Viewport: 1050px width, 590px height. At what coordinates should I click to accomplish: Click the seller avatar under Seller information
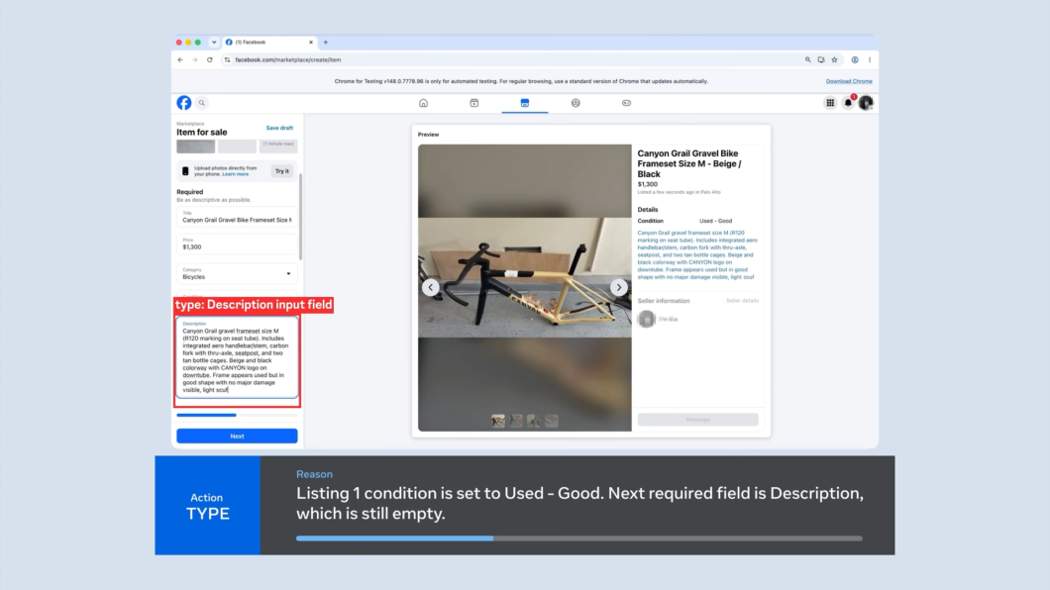pyautogui.click(x=646, y=319)
